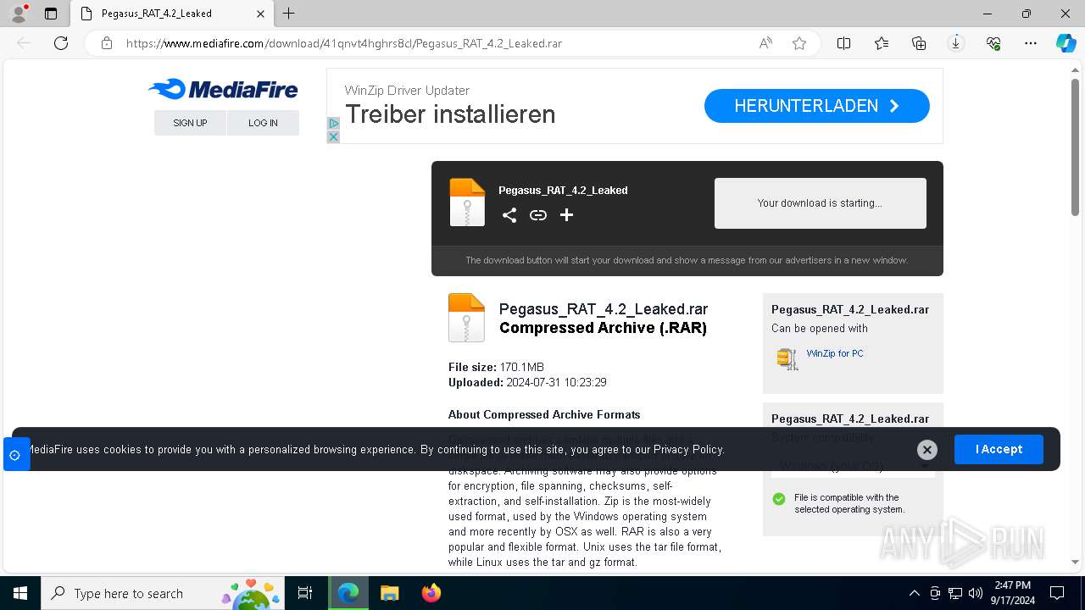Launch Firefox from the taskbar
The height and width of the screenshot is (610, 1085).
click(x=431, y=593)
